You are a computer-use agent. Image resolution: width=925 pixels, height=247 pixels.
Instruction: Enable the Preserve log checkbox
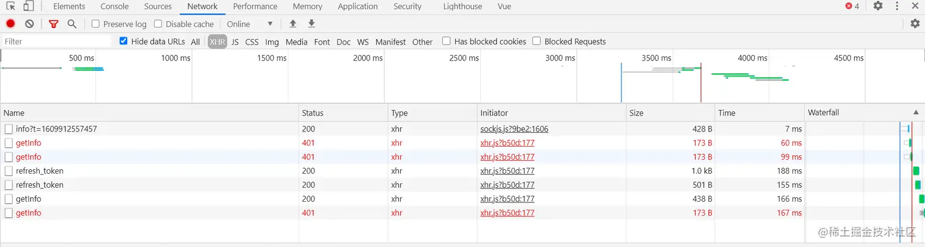point(95,24)
